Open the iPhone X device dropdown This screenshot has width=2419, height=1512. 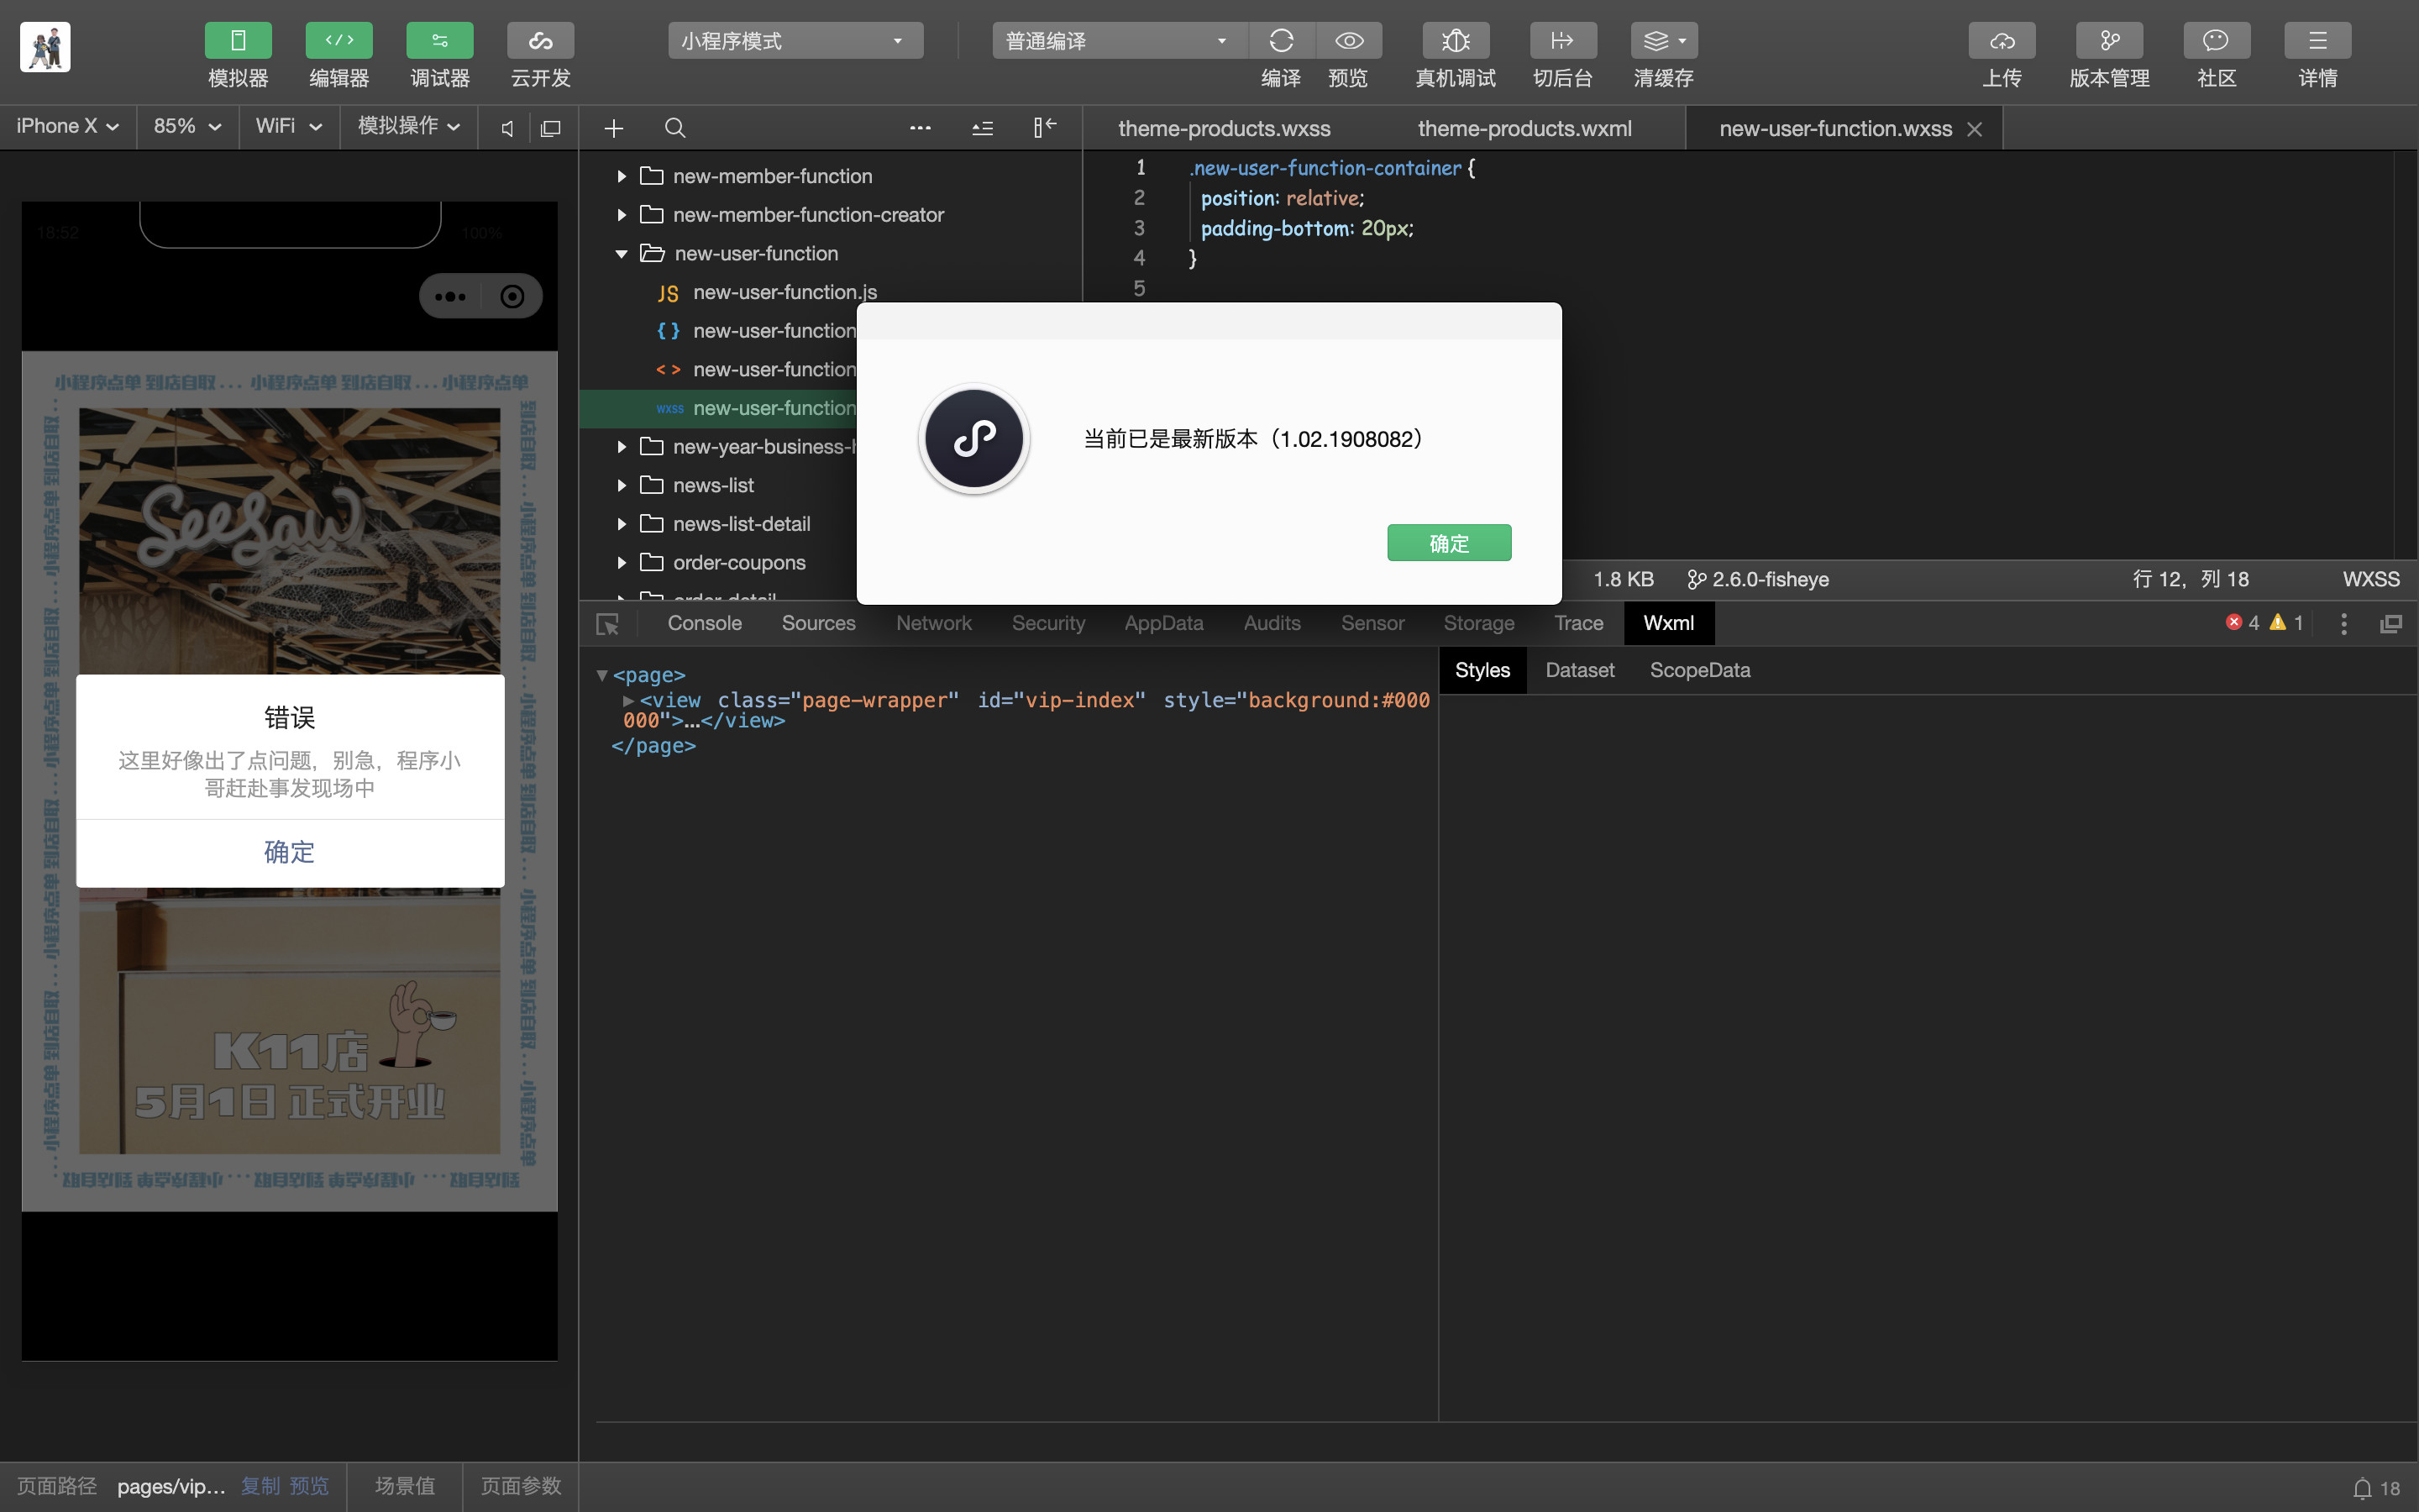click(x=67, y=126)
